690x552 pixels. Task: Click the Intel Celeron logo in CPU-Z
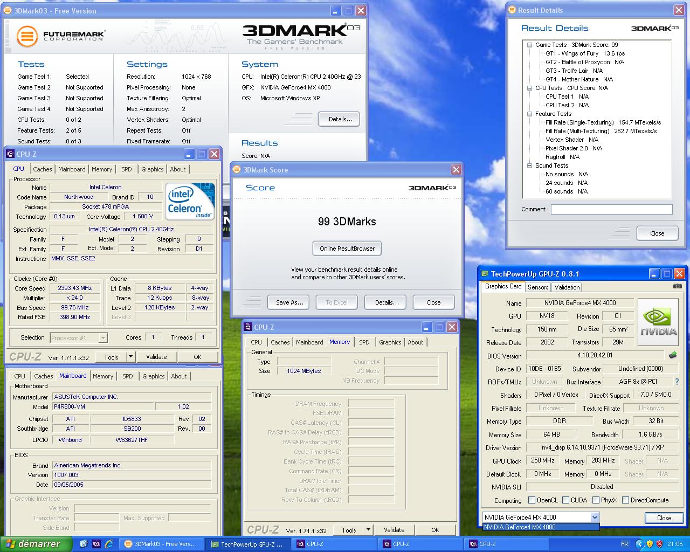tap(190, 202)
